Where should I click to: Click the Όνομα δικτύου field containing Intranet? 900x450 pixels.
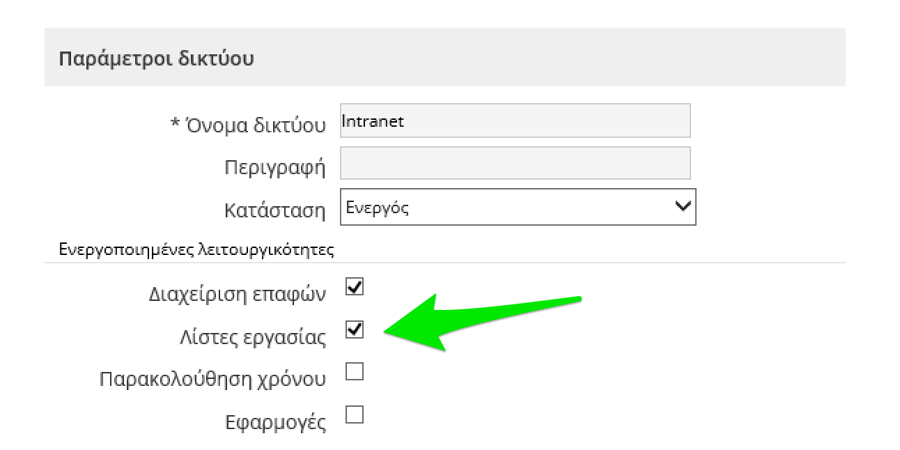coord(515,121)
